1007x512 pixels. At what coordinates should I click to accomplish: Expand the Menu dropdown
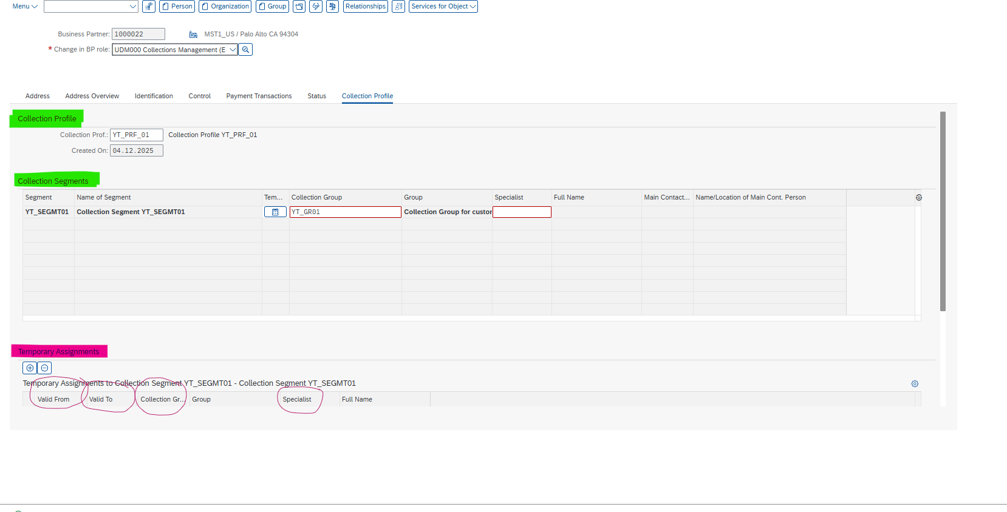pyautogui.click(x=25, y=7)
